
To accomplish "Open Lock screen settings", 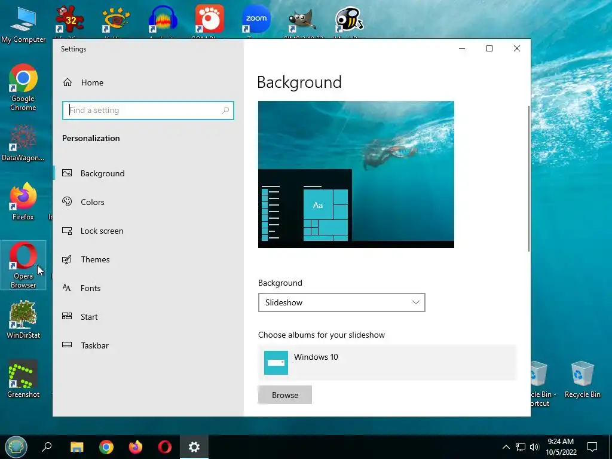I will coord(102,231).
